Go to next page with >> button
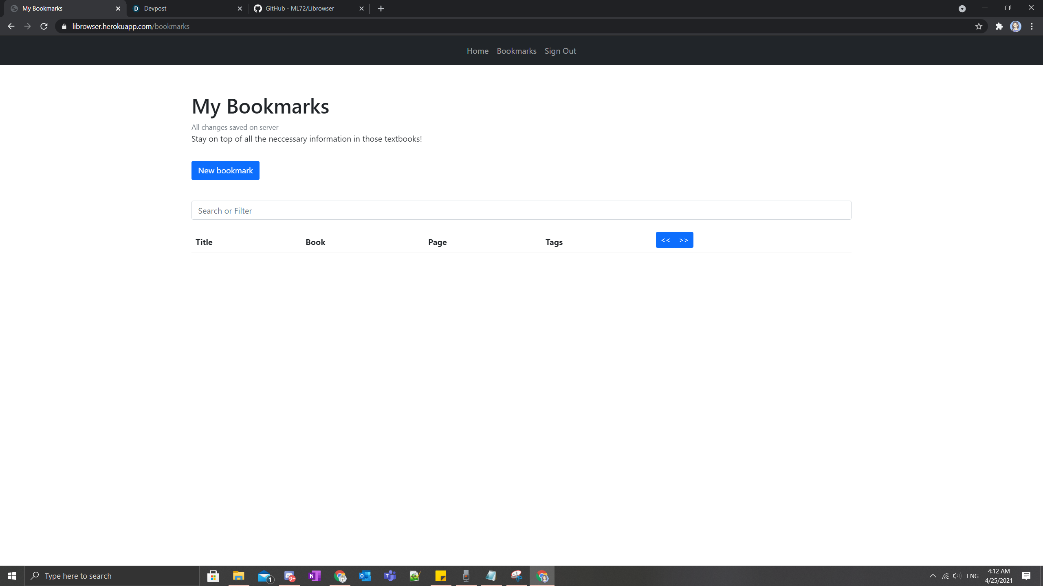1043x586 pixels. [684, 240]
